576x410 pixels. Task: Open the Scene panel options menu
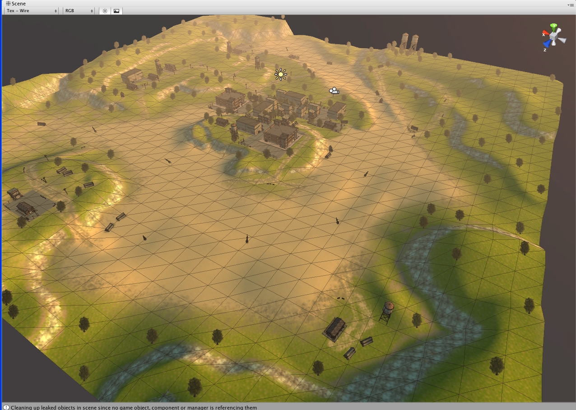point(570,5)
